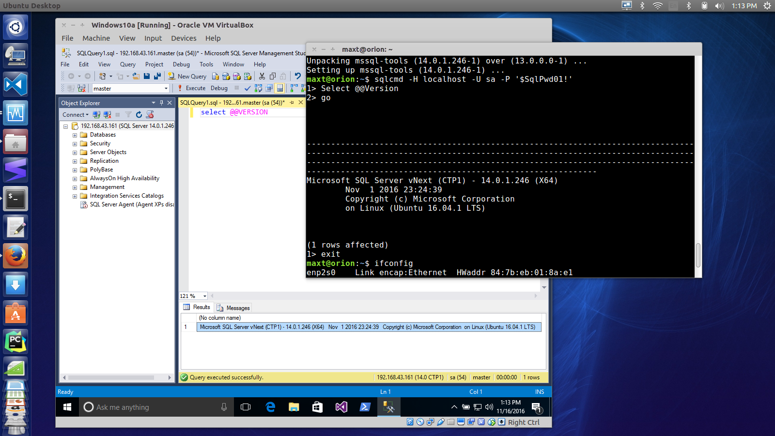Image resolution: width=775 pixels, height=436 pixels.
Task: Click the XMLA Query icon
Action: (x=248, y=76)
